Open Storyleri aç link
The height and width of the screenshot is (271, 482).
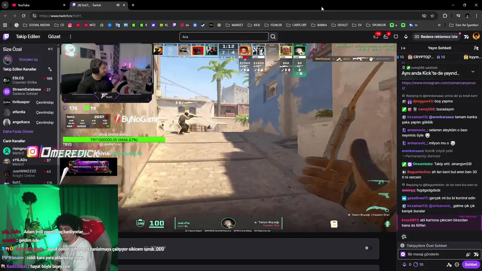pos(29,59)
